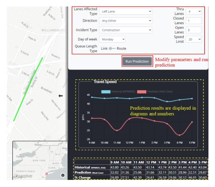Click the green highlighted road segment
The height and width of the screenshot is (187, 215).
point(28,89)
